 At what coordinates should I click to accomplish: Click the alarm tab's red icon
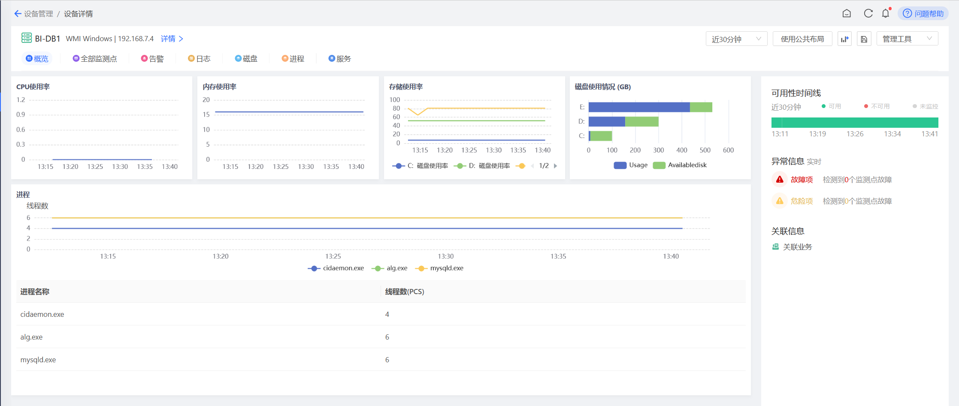(x=144, y=58)
